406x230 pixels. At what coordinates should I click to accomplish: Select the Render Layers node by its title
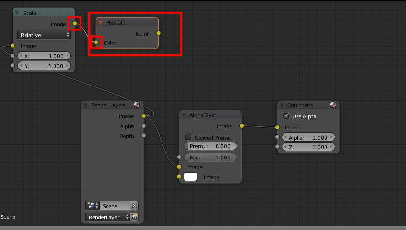click(x=108, y=105)
